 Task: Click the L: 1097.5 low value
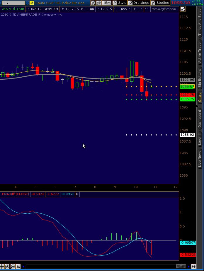tap(104, 9)
